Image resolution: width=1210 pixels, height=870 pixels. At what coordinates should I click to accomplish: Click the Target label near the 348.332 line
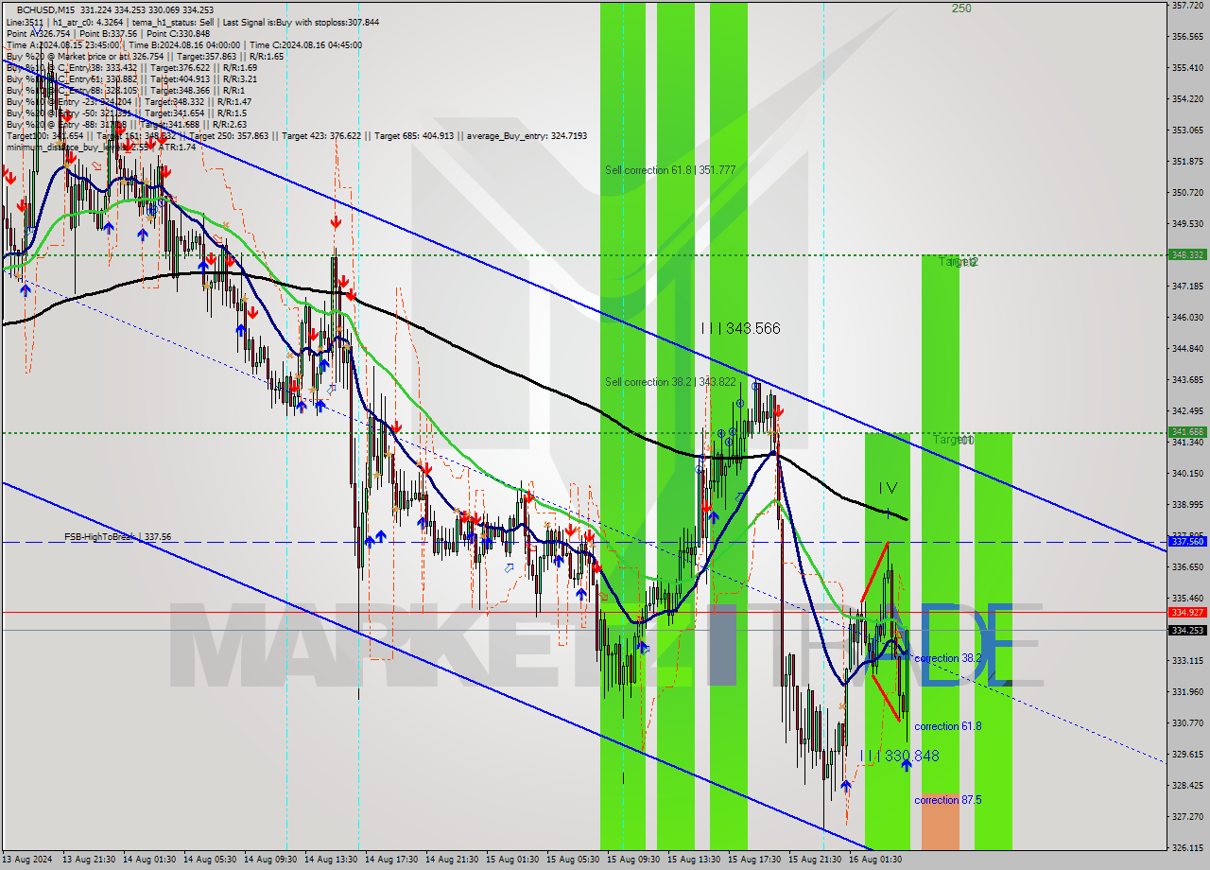958,262
